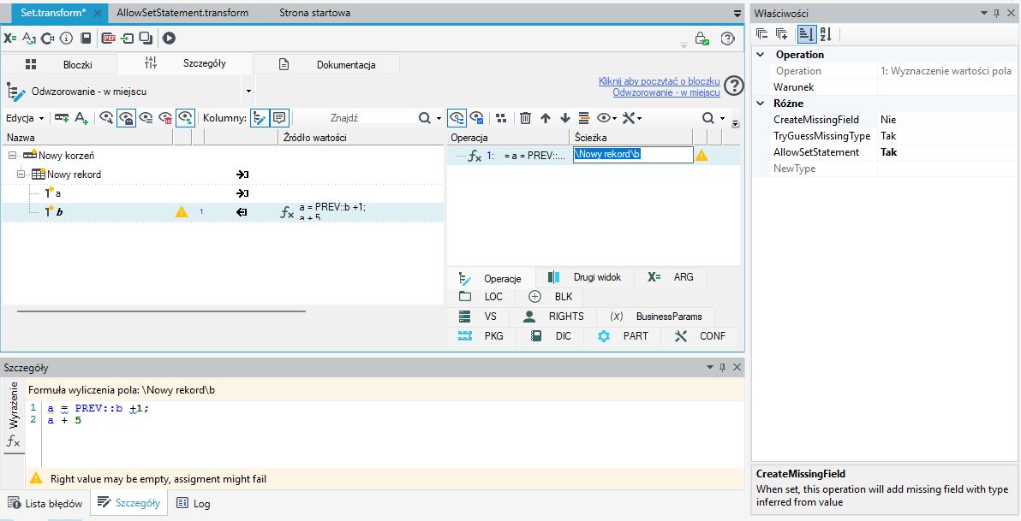Screen dimensions: 1021x521
Task: Open the tools wrench dropdown in the operations toolbar
Action: [x=631, y=118]
